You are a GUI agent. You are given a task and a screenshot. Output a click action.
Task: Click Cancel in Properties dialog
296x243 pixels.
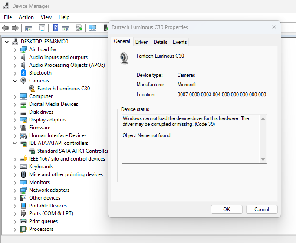pyautogui.click(x=262, y=210)
